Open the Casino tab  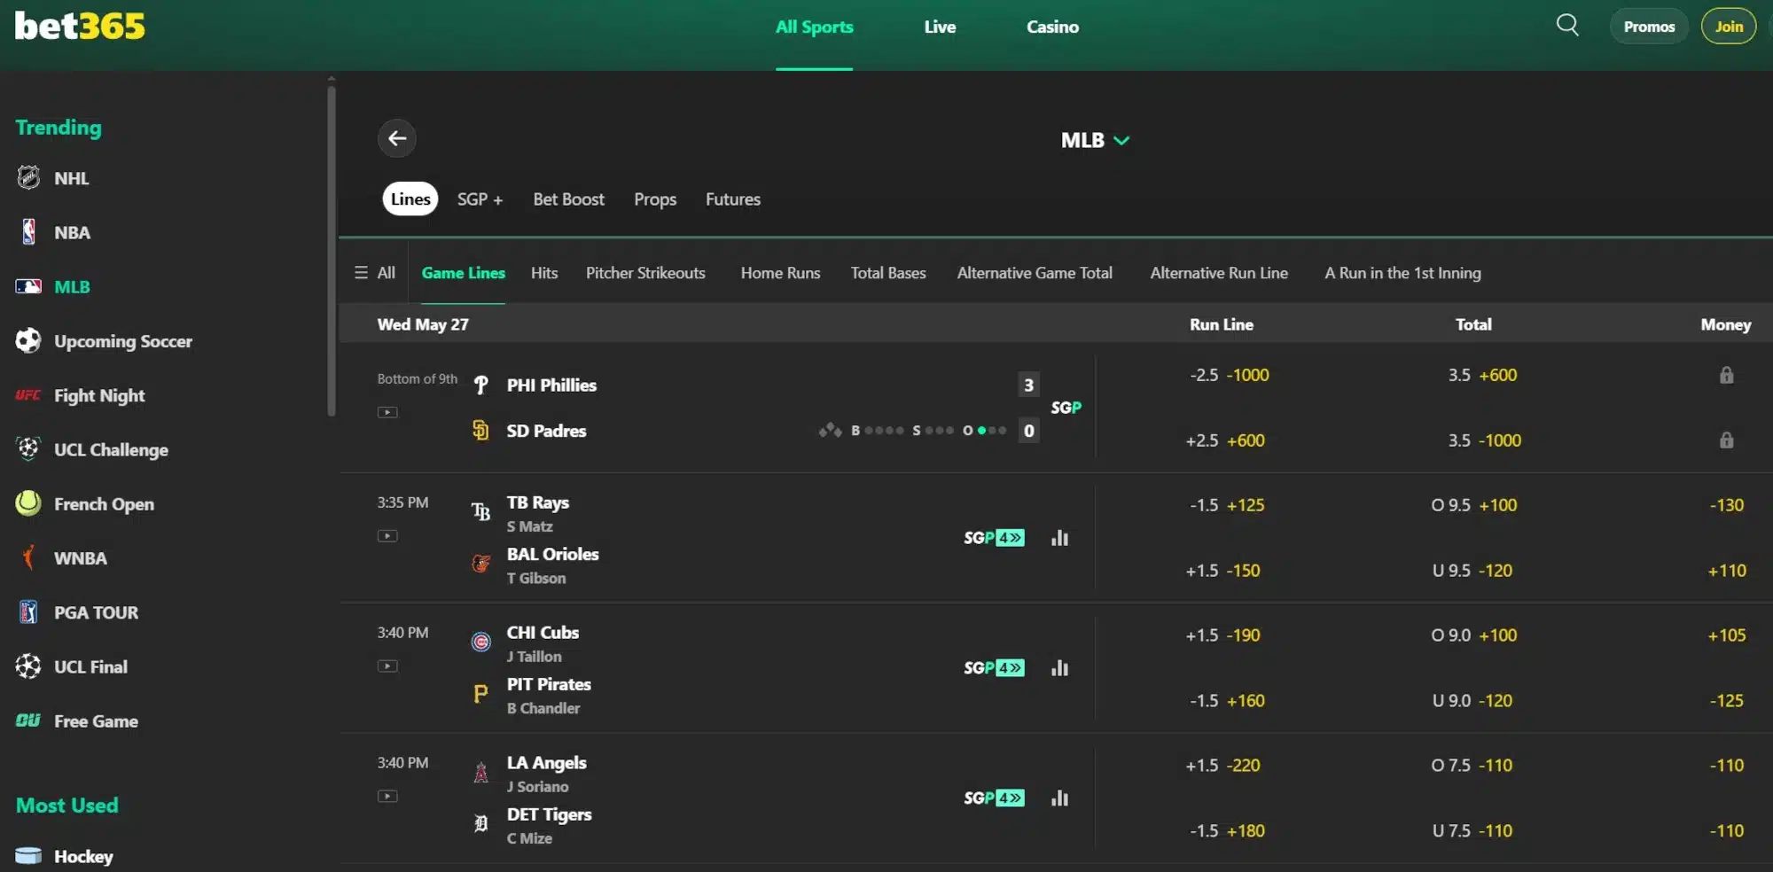[x=1052, y=27]
